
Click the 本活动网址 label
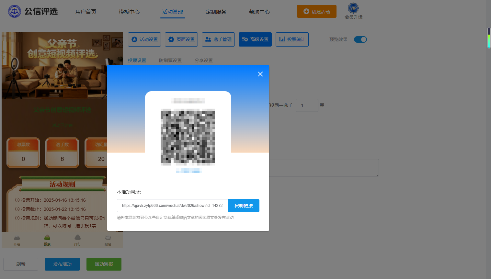(129, 192)
